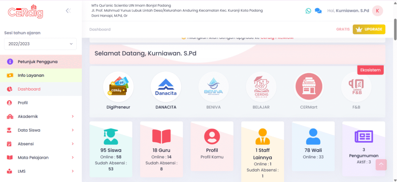Screen dimensions: 397x182
Task: Click the CERdig logo
Action: click(x=25, y=11)
